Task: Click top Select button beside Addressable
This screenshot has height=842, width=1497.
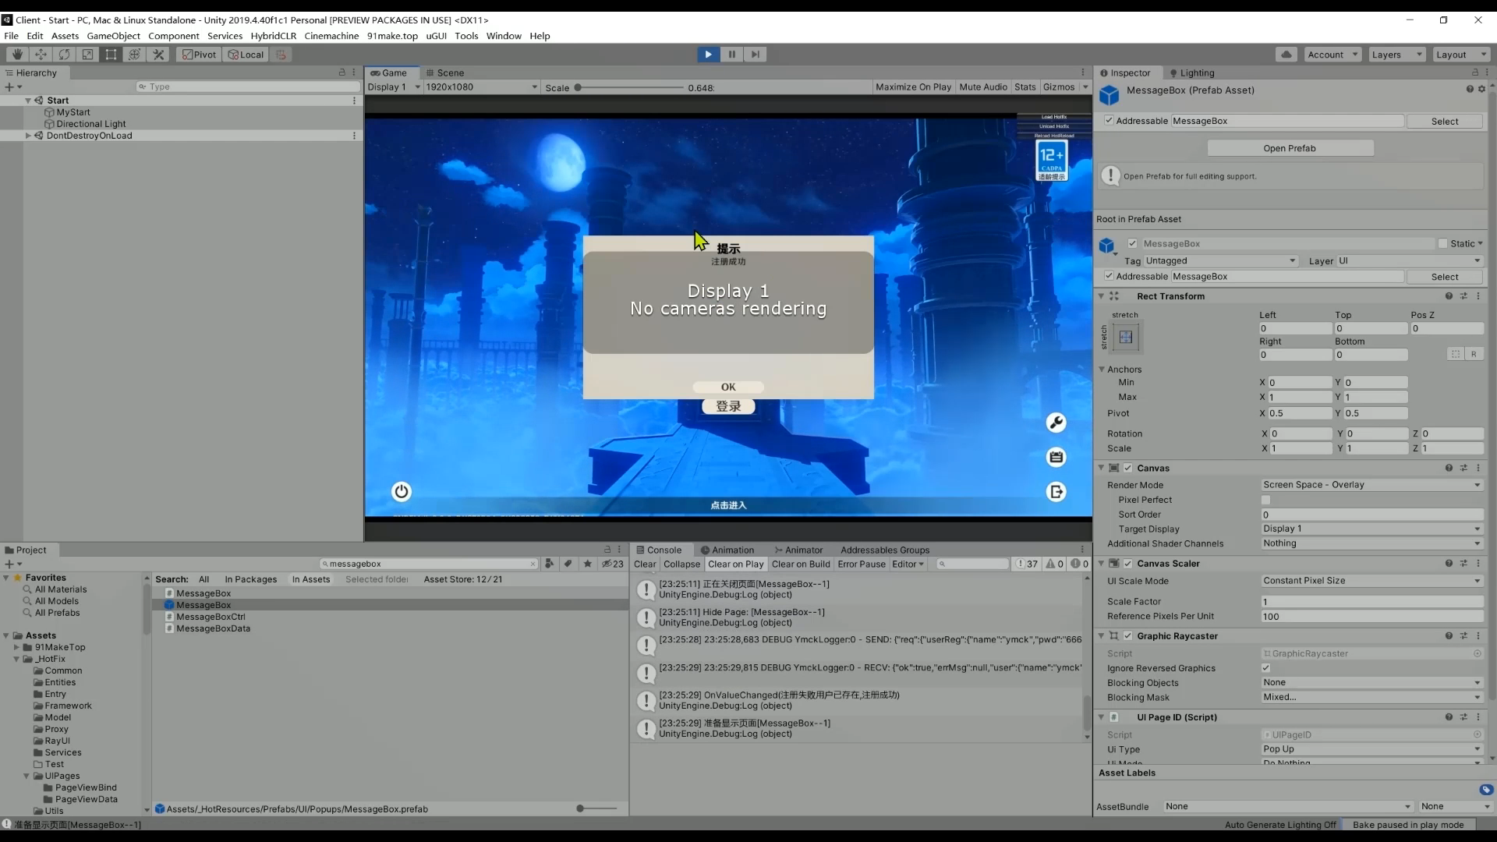Action: point(1445,121)
